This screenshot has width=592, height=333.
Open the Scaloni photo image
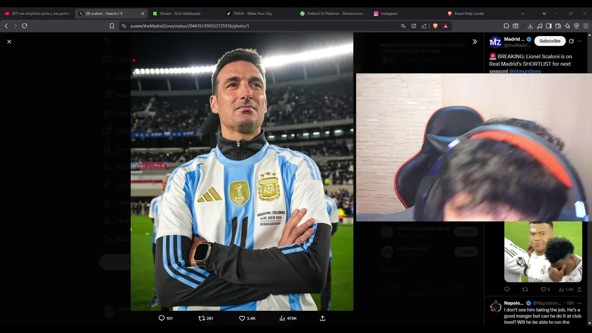pos(242,171)
